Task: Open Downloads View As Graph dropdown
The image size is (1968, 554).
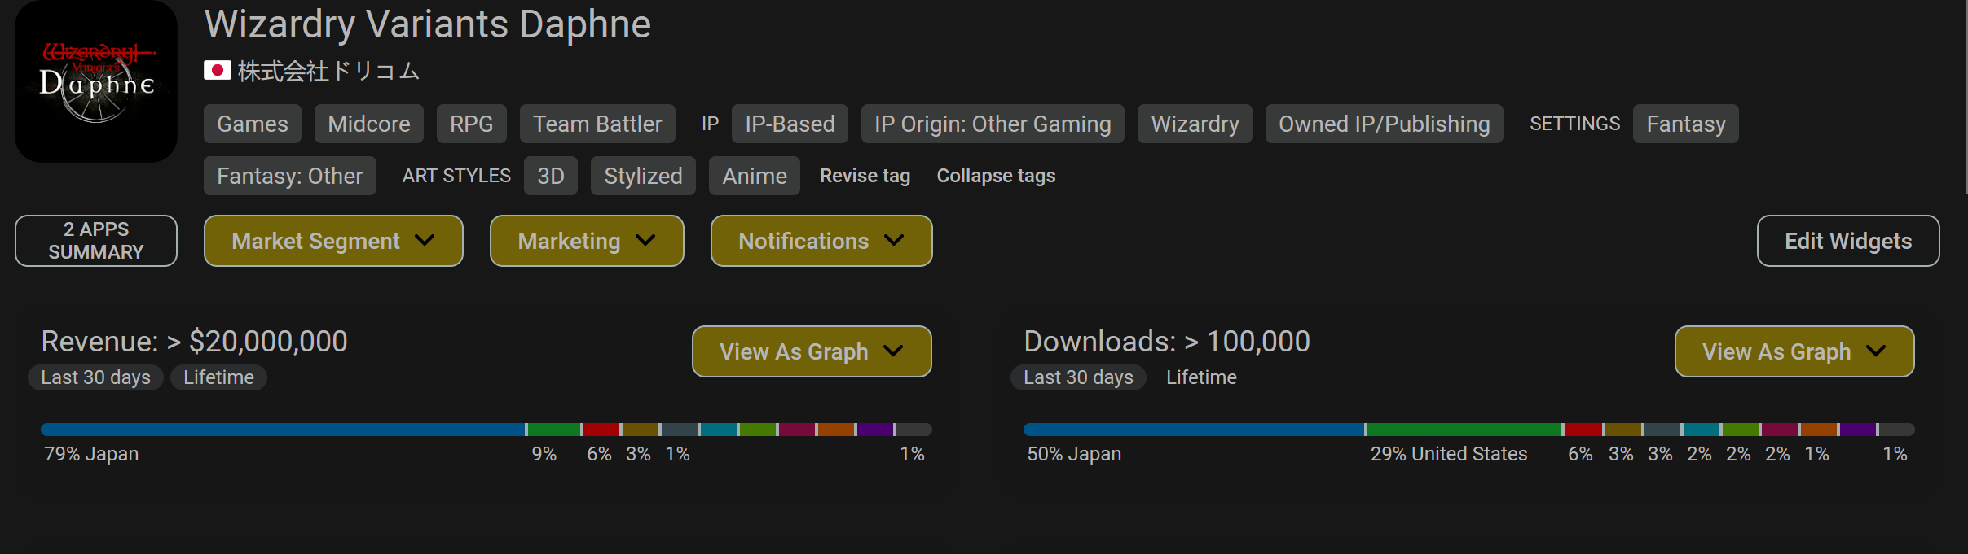Action: [x=1794, y=351]
